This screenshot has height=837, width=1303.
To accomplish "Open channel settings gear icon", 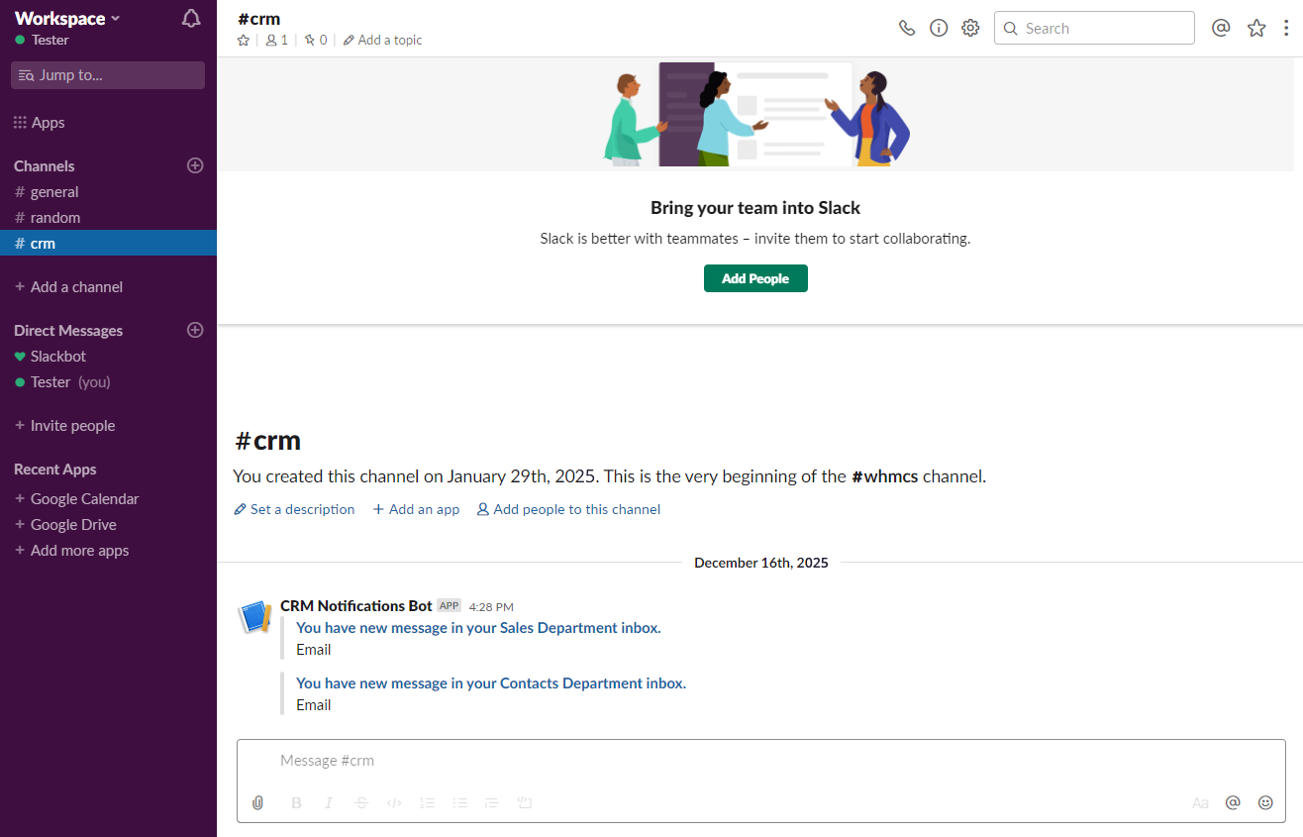I will point(970,28).
